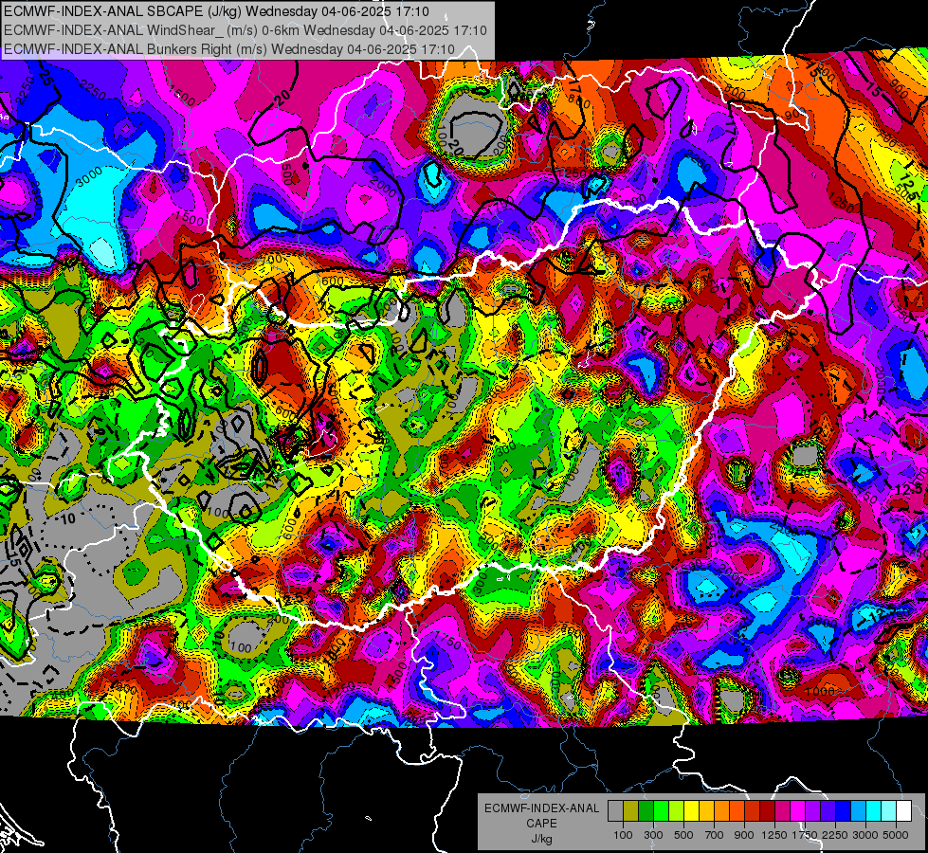Viewport: 928px width, 853px height.
Task: Click the white swatch in CAPE legend
Action: pos(904,811)
